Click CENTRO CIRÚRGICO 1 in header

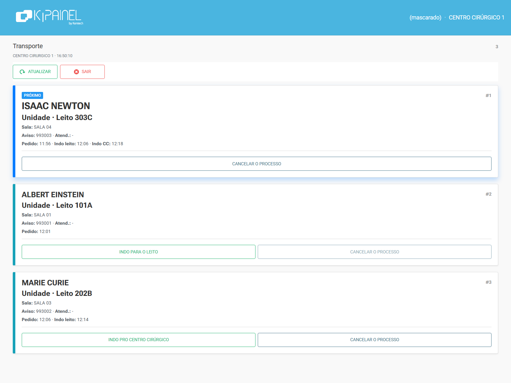(477, 18)
